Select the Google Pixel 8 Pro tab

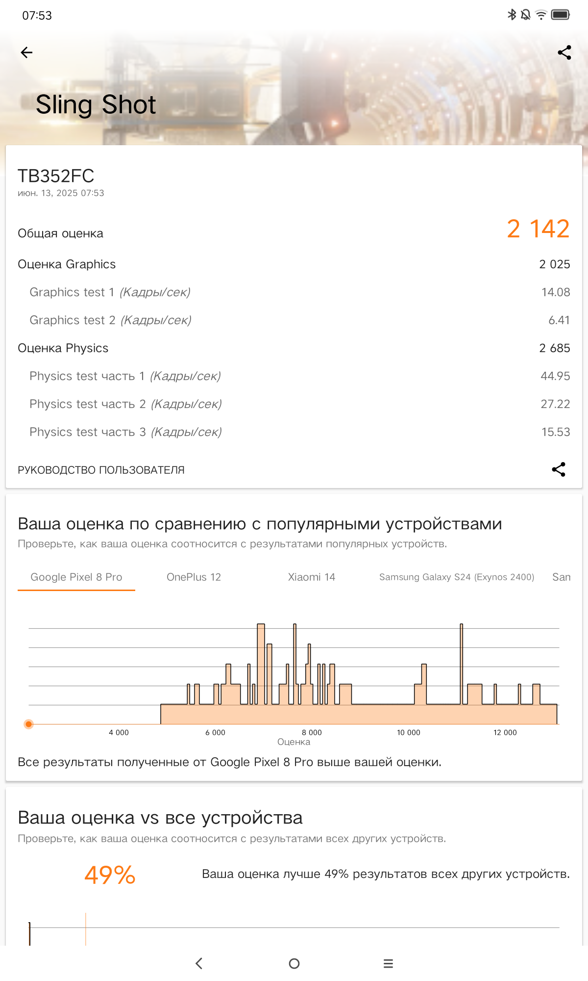[x=76, y=577]
